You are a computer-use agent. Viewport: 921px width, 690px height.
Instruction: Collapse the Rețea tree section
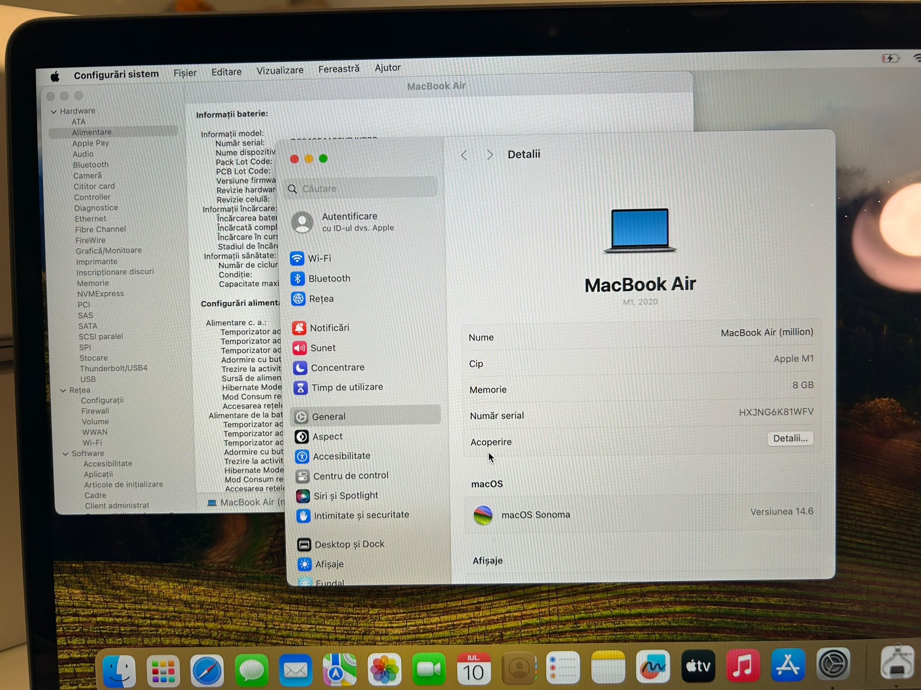click(63, 390)
